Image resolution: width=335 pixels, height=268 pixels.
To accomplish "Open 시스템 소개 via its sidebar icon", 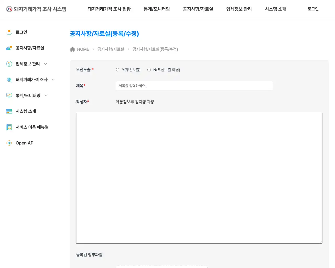I will [9, 111].
